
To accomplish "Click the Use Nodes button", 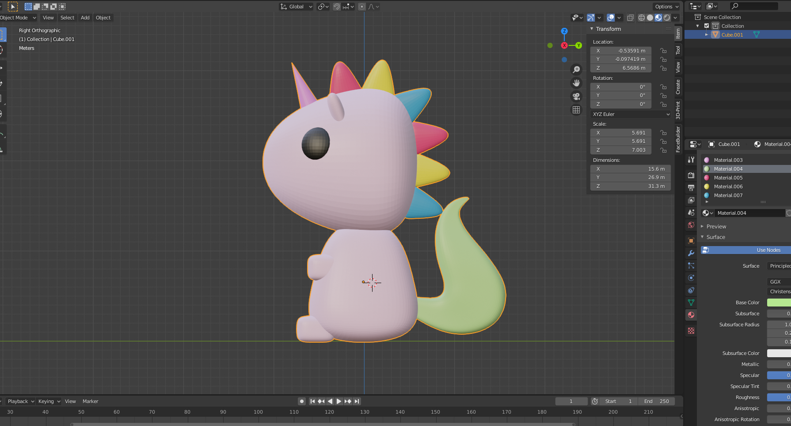I will 768,250.
